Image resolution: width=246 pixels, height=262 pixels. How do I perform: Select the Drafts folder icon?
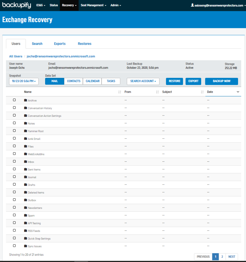(x=25, y=185)
